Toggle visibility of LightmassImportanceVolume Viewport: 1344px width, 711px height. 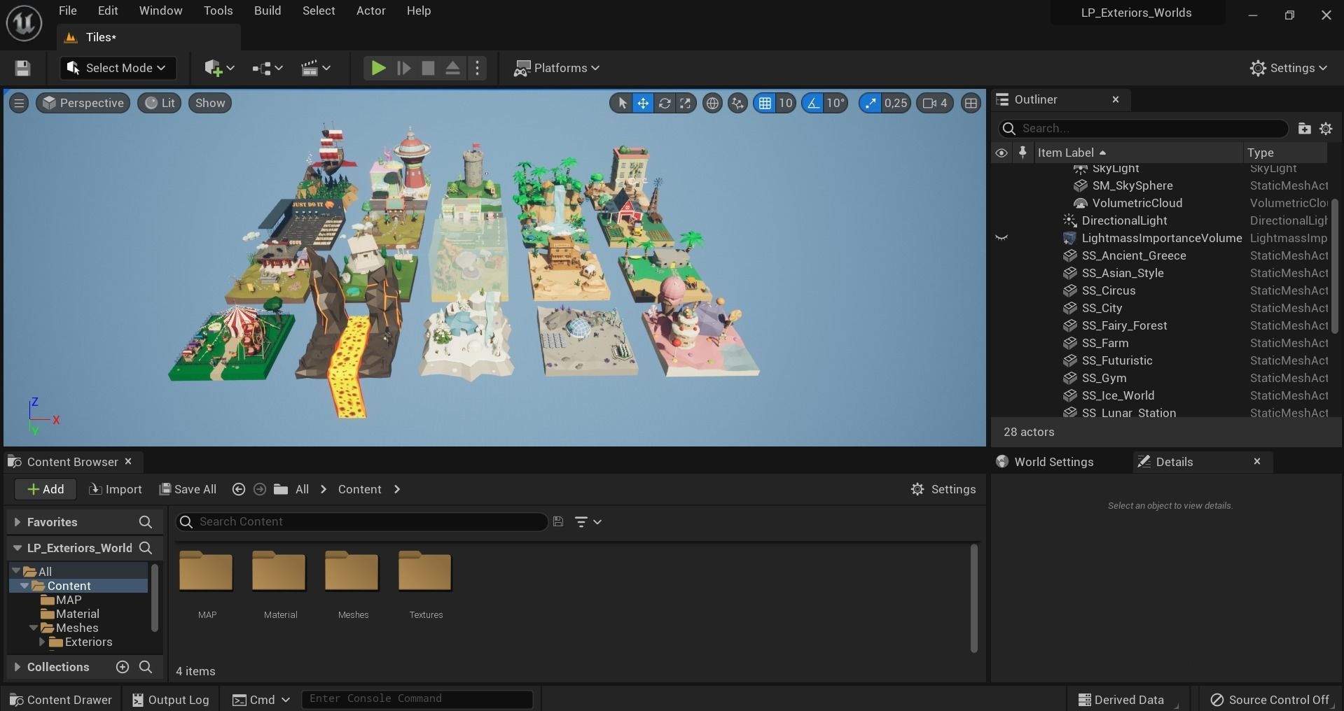[x=1002, y=238]
